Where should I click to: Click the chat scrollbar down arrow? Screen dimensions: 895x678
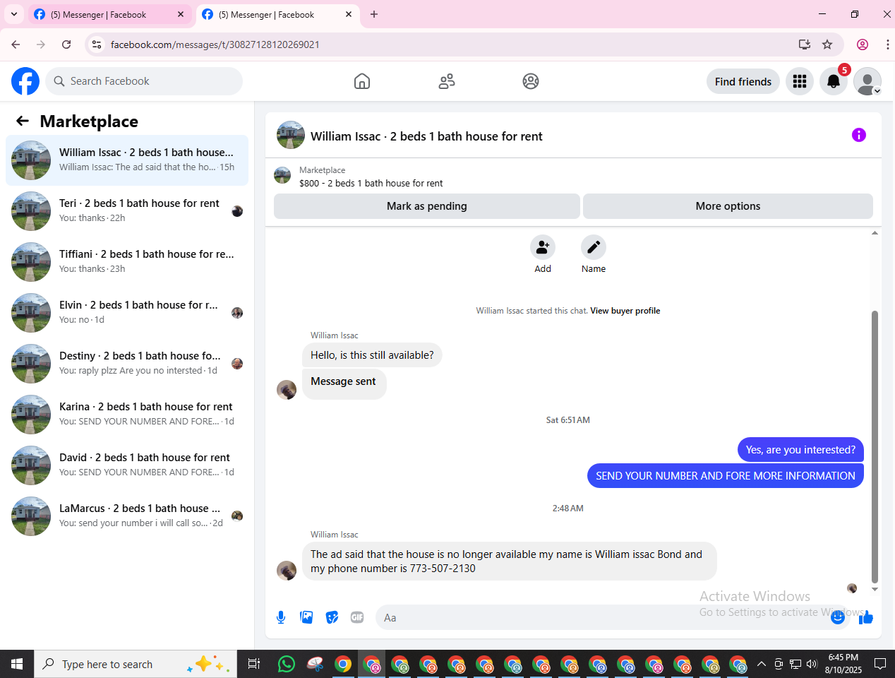pos(875,589)
